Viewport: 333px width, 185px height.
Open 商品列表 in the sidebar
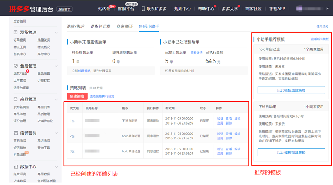(44, 107)
